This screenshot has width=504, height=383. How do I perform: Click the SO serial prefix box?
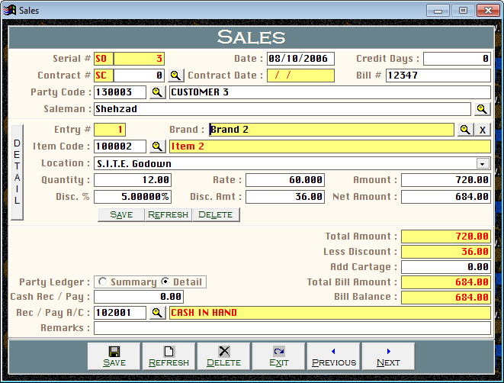[104, 59]
